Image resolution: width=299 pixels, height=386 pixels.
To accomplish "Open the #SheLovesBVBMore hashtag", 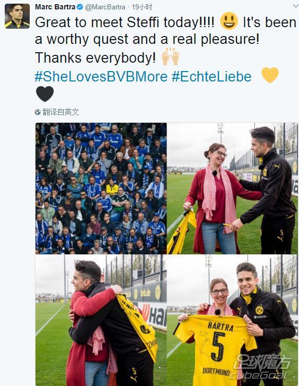I will click(101, 76).
